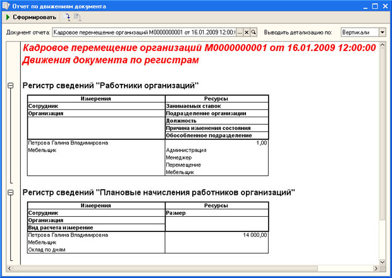Click the horizontal scrollbar right arrow
This screenshot has height=278, width=392.
(x=376, y=269)
